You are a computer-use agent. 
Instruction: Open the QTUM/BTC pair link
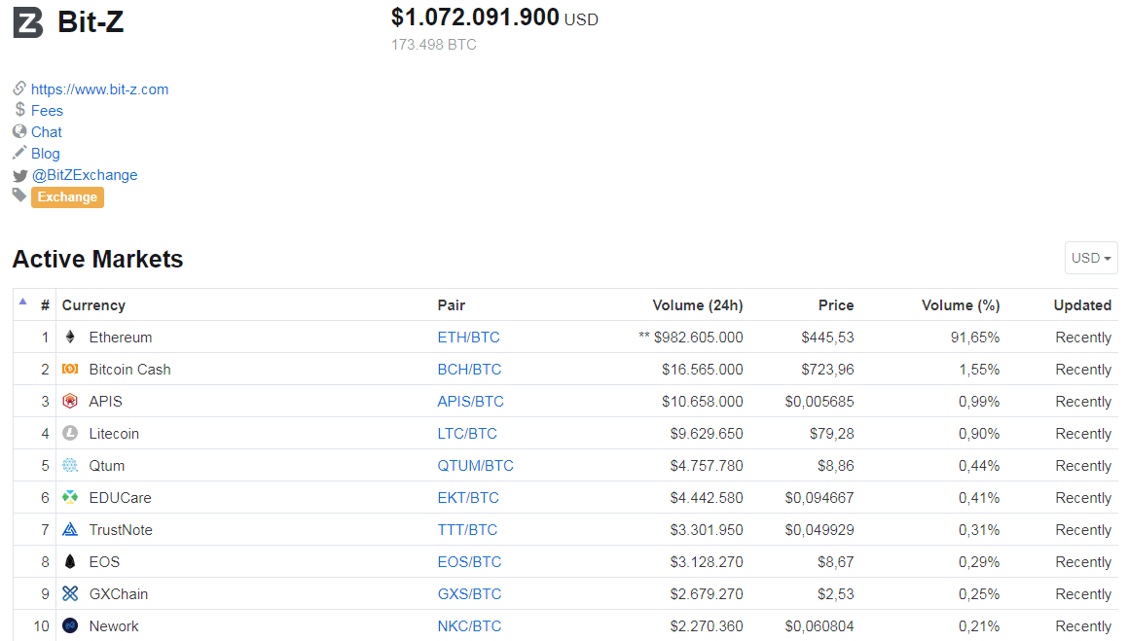point(475,466)
